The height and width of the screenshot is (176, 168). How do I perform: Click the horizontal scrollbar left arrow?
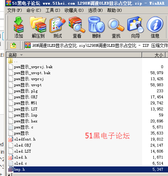pos(9,175)
